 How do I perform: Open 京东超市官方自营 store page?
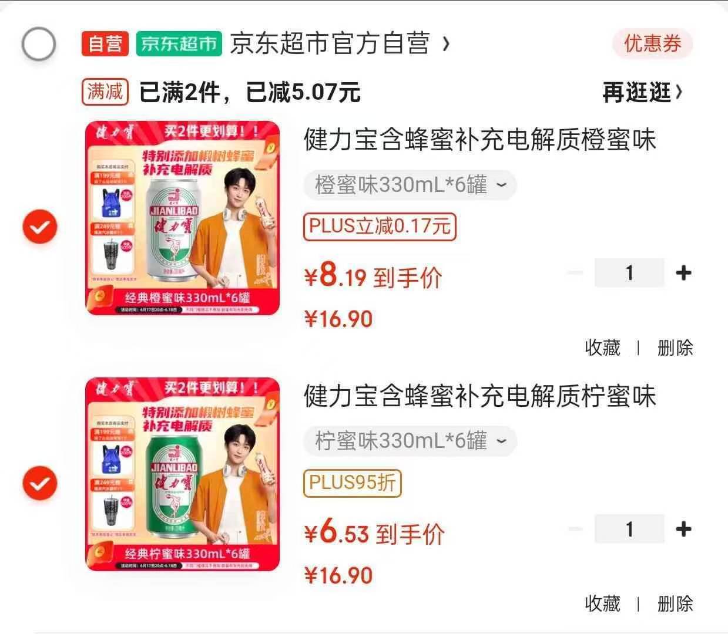pos(340,44)
